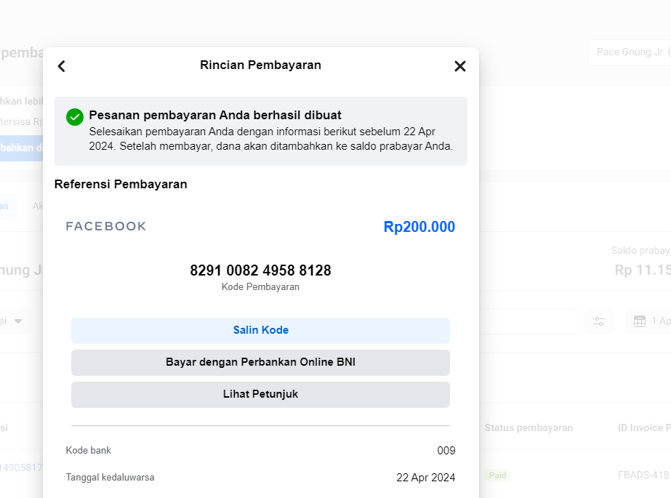This screenshot has height=498, width=671.
Task: Click the back arrow in Rincian Pembayaran
Action: point(62,66)
